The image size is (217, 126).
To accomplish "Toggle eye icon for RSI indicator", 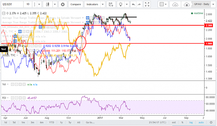I will click(12, 98).
